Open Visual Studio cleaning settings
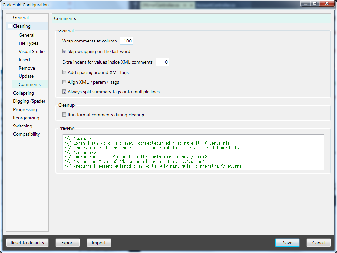This screenshot has width=337, height=253. 32,51
